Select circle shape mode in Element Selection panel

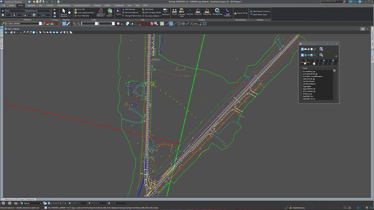(x=311, y=49)
